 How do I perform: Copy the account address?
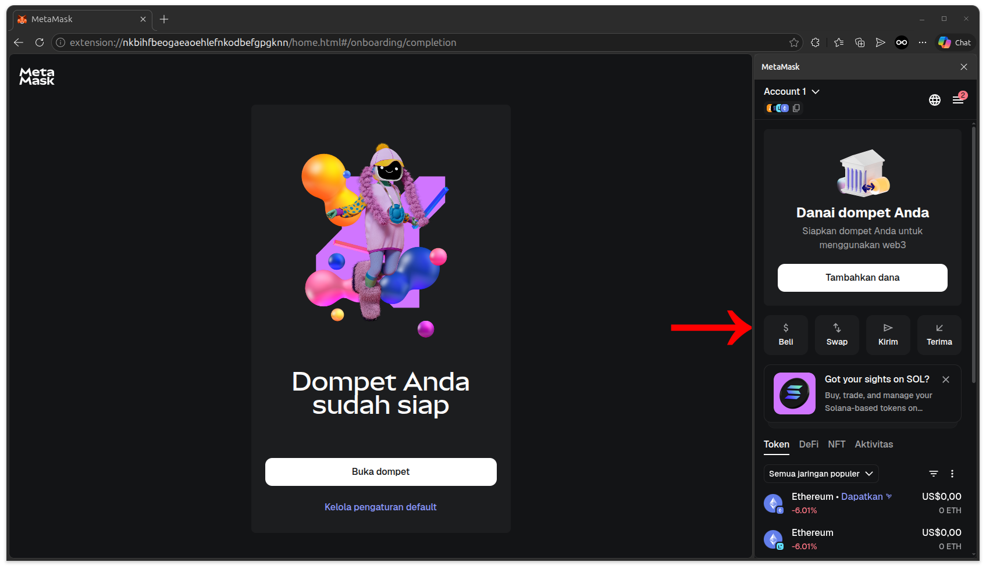point(796,108)
